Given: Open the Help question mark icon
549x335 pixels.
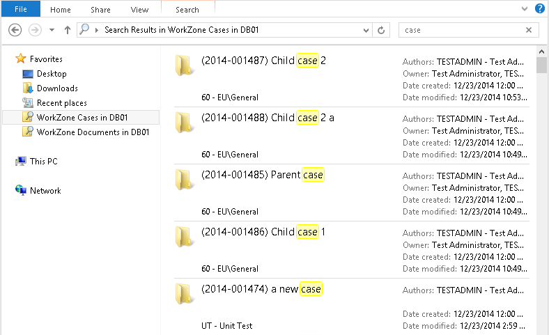Looking at the screenshot, I should click(x=539, y=9).
